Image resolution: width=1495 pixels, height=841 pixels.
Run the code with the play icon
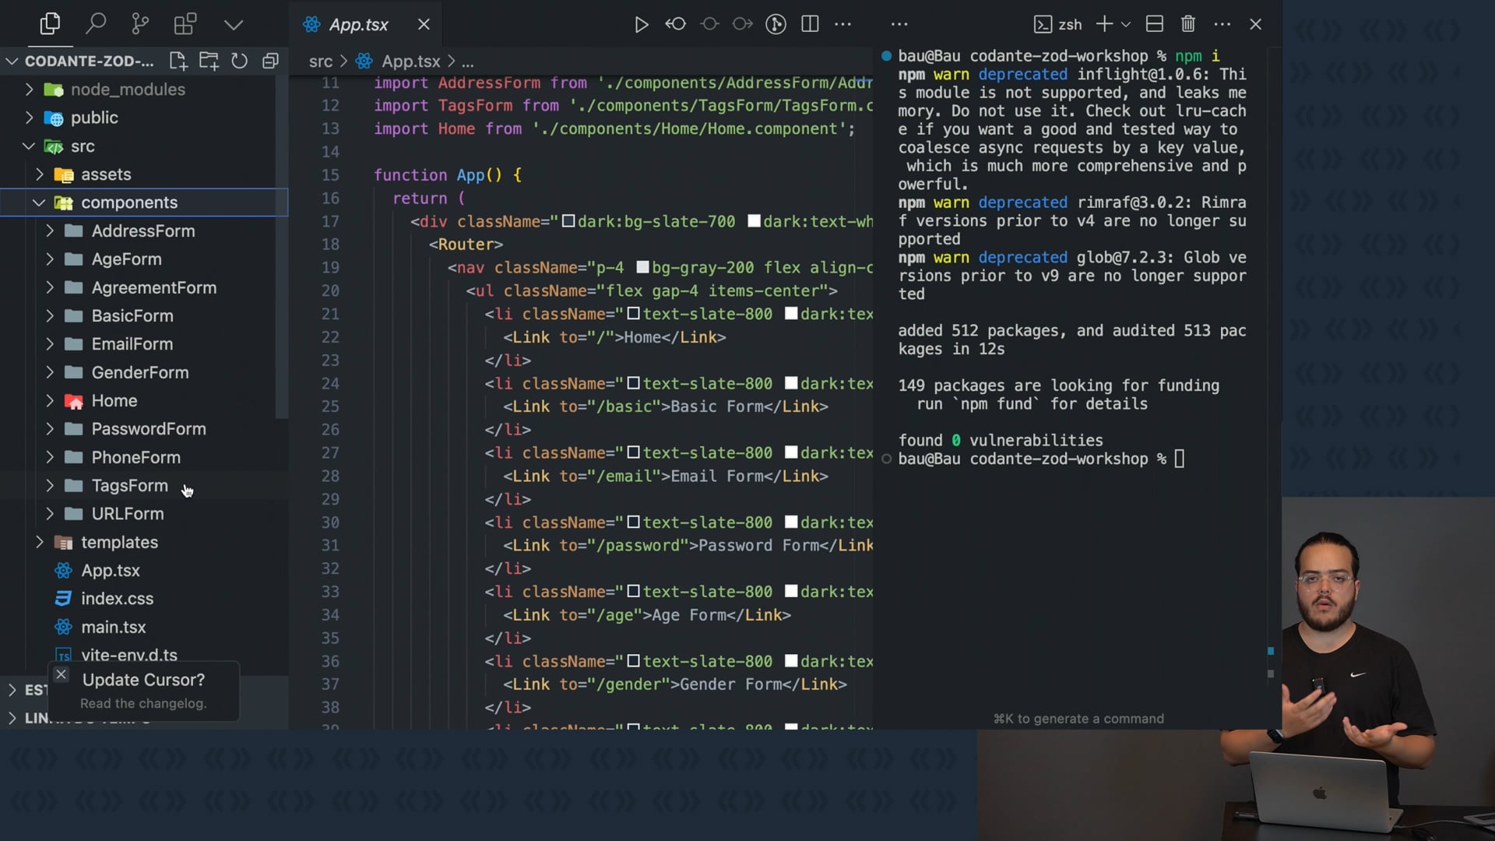coord(641,24)
